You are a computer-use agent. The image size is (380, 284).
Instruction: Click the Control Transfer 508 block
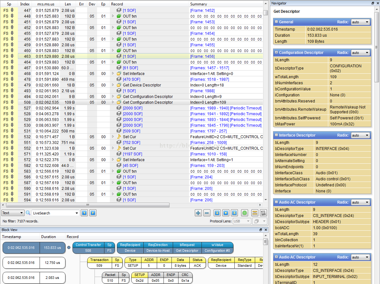pyautogui.click(x=94, y=248)
